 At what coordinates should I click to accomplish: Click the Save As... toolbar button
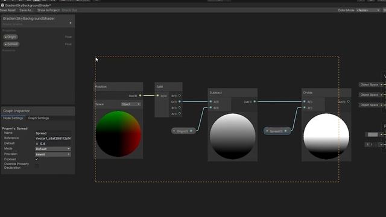26,10
